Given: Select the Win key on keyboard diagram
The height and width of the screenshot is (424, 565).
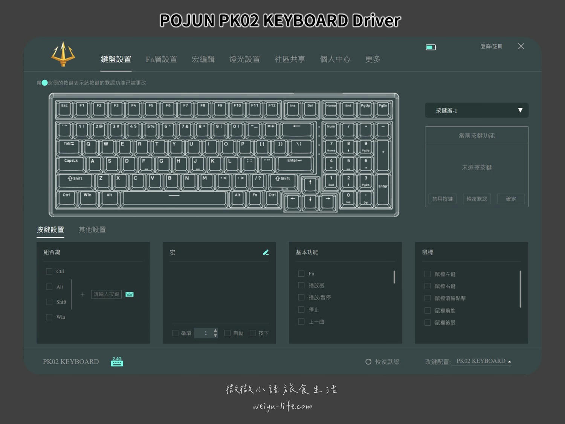Looking at the screenshot, I should [x=88, y=199].
